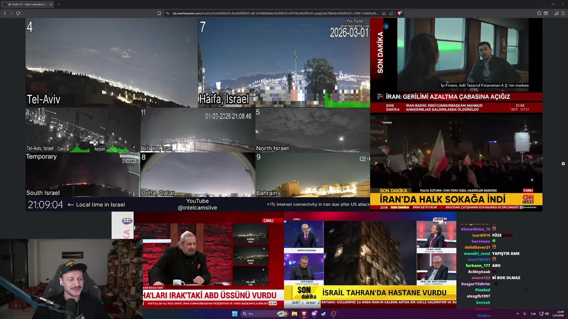Viewport: 568px width, 319px height.
Task: Click chat username onuro123
Action: (x=481, y=278)
